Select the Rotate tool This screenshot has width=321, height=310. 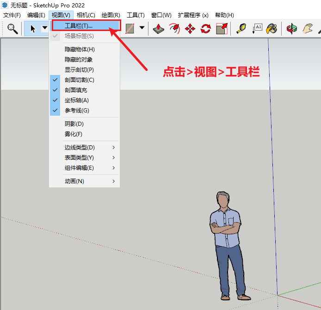[x=206, y=29]
